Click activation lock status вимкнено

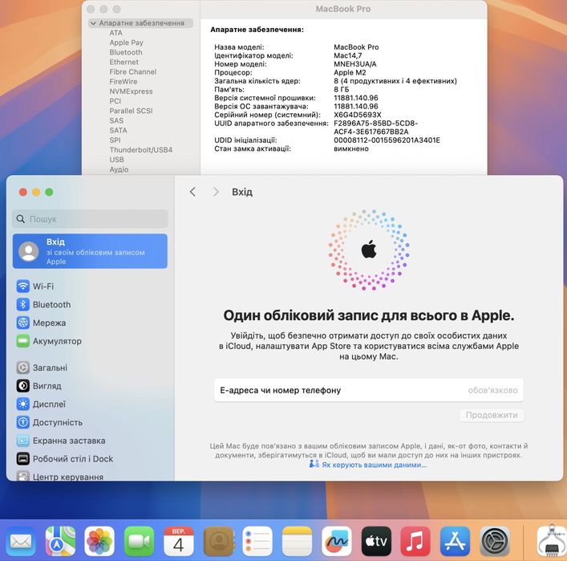pyautogui.click(x=350, y=148)
